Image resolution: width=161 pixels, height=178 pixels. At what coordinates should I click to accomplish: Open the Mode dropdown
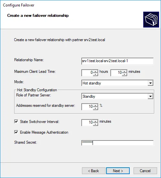point(150,83)
